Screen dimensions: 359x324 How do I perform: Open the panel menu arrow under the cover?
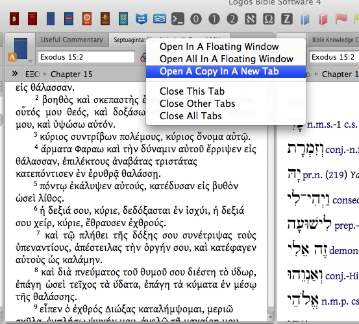31,62
